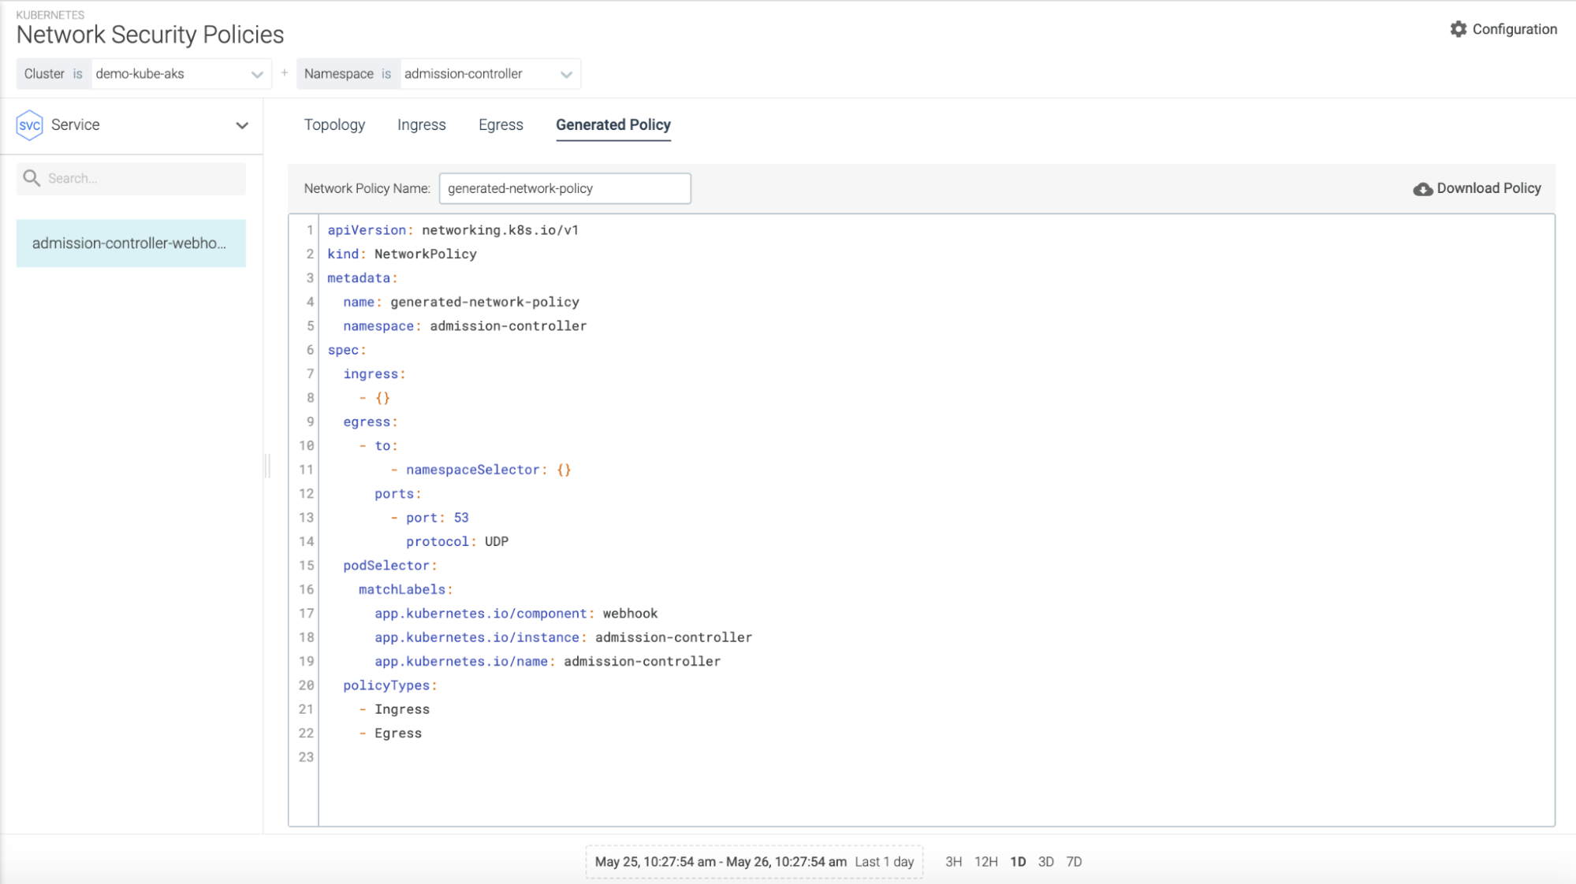This screenshot has height=884, width=1576.
Task: Click the Download Policy button
Action: click(1477, 188)
